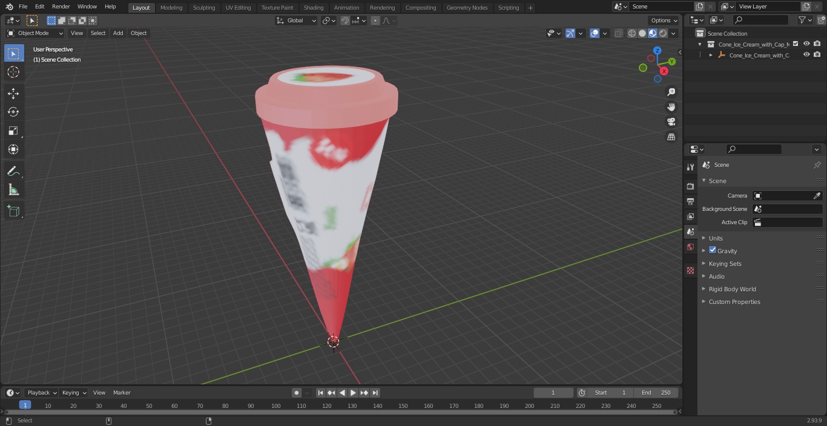Screen dimensions: 827x426
Task: Toggle proportional editing
Action: 375,21
